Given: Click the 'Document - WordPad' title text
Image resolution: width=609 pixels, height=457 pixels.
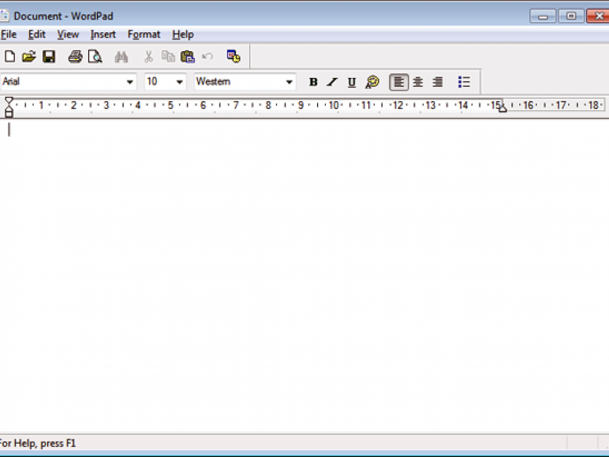Looking at the screenshot, I should [63, 16].
